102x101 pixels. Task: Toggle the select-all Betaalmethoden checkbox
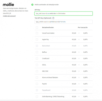37,28
